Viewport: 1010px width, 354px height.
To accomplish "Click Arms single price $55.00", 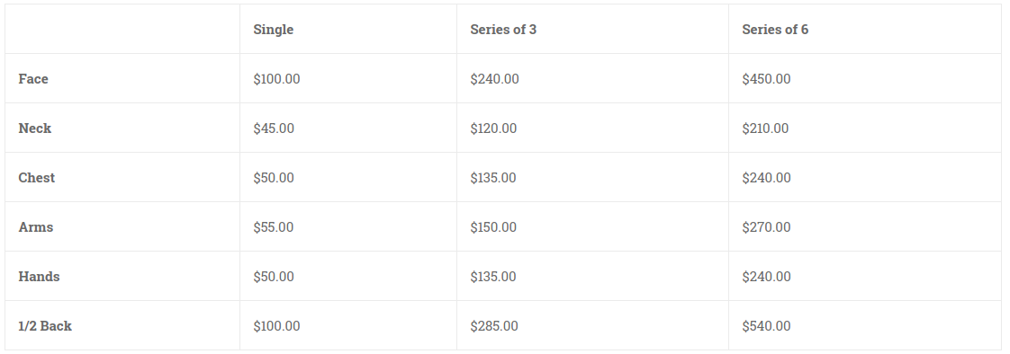I will pyautogui.click(x=273, y=227).
